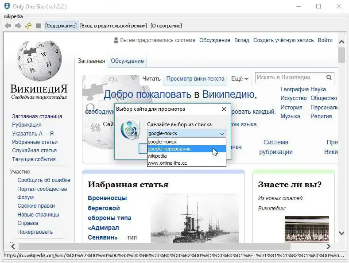Open the География portal link

[295, 89]
